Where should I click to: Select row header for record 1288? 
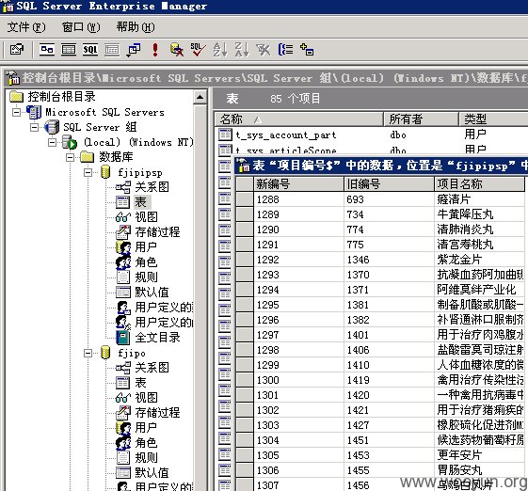(245, 199)
